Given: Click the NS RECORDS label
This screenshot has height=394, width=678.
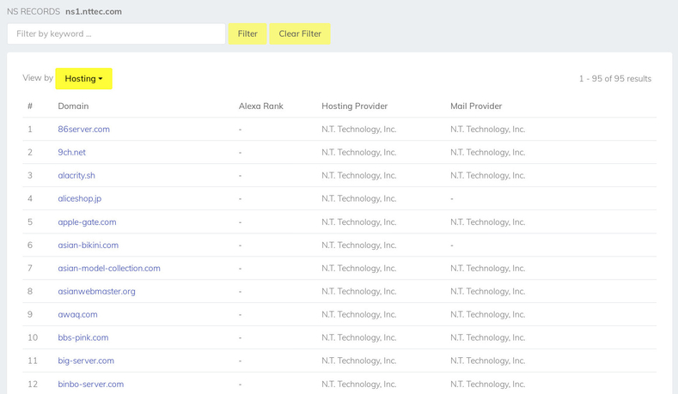Looking at the screenshot, I should (x=34, y=12).
